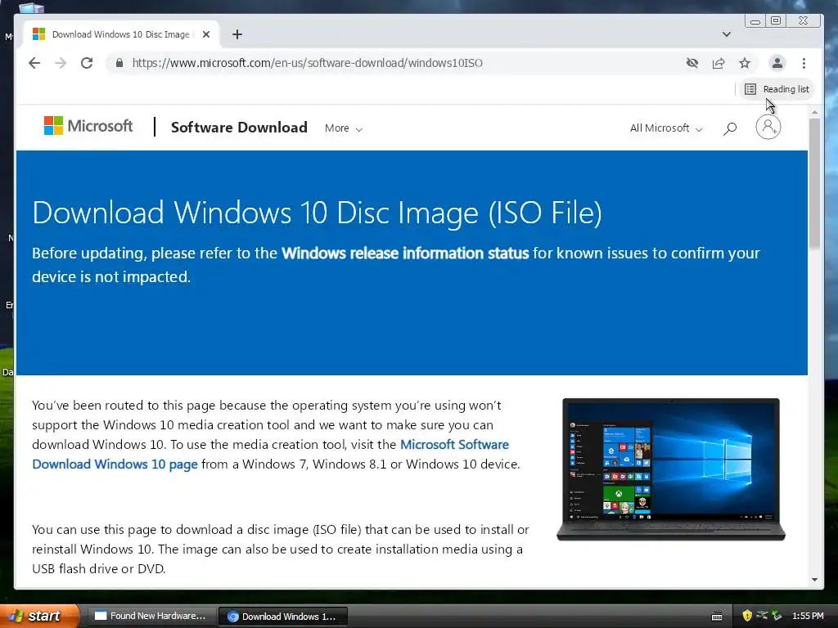View site security lock info
838x628 pixels.
pos(119,63)
